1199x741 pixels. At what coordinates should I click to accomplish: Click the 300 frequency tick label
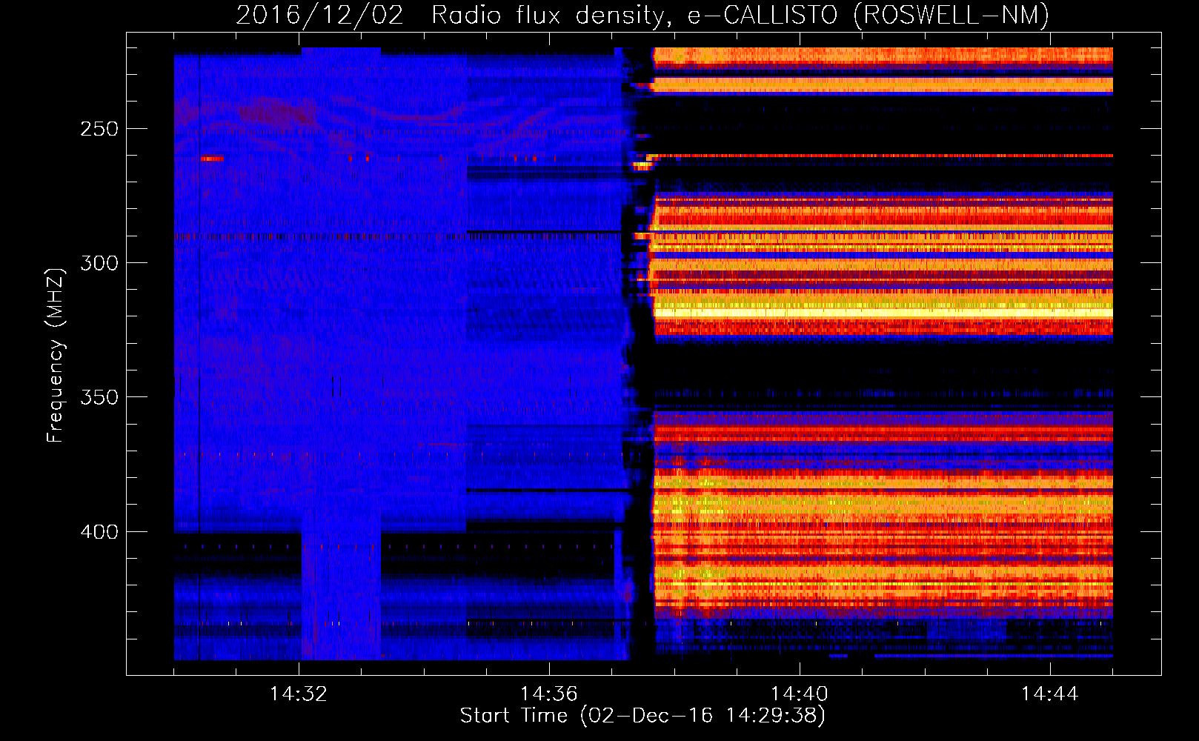[99, 263]
